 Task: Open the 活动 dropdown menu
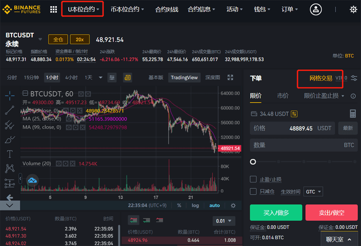234,9
